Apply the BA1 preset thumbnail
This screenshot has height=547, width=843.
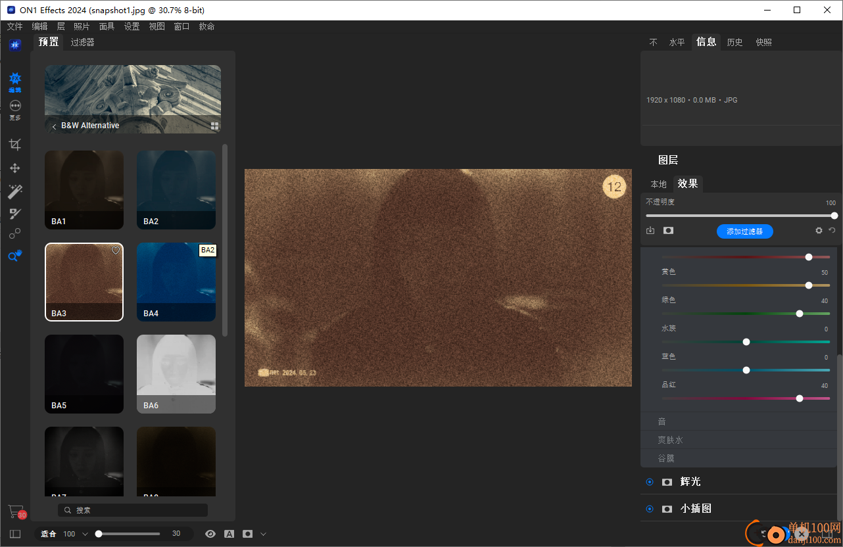coord(84,190)
